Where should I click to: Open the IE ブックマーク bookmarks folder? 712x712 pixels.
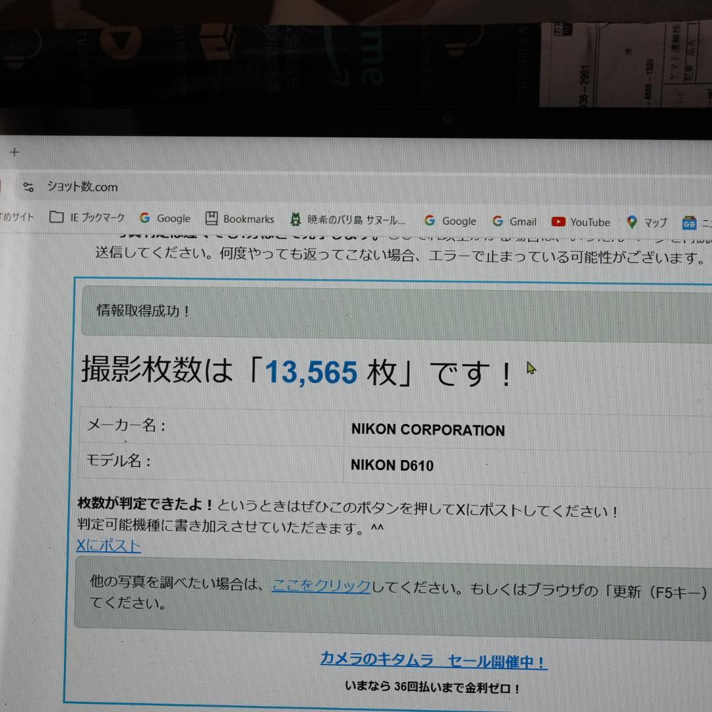(x=87, y=218)
